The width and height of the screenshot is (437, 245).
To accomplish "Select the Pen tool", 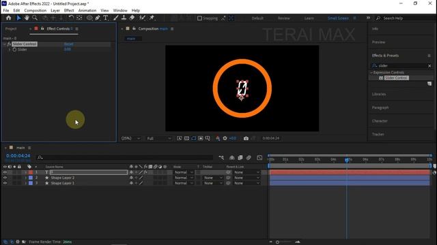I will click(x=98, y=18).
